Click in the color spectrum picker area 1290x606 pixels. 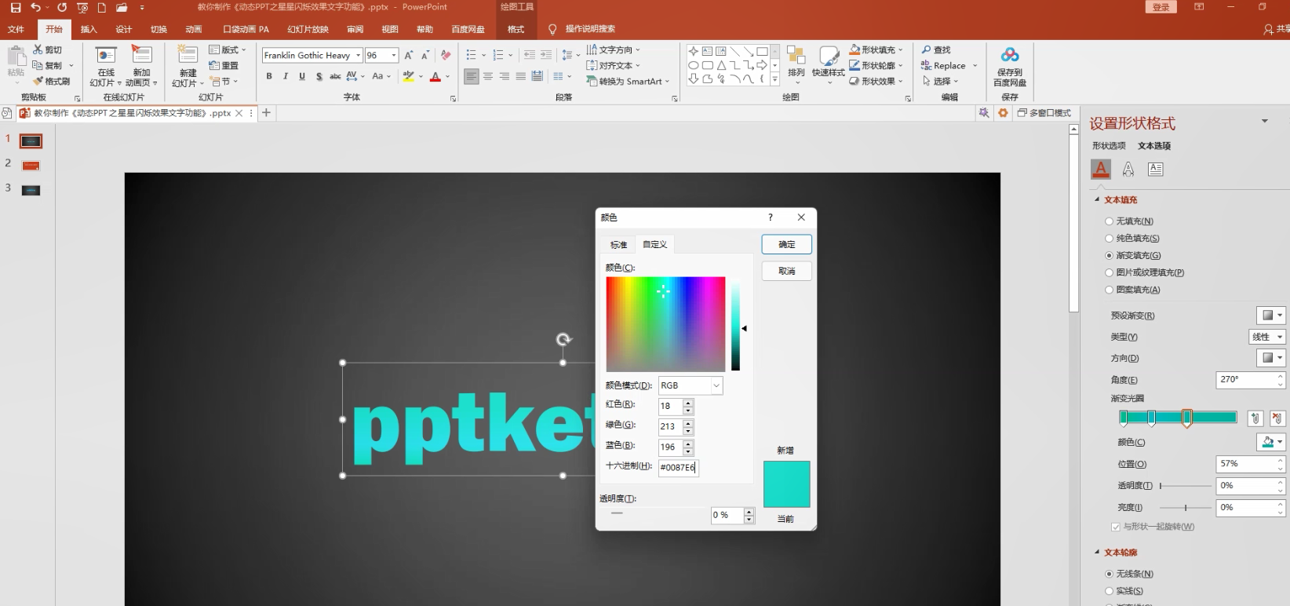(x=665, y=324)
